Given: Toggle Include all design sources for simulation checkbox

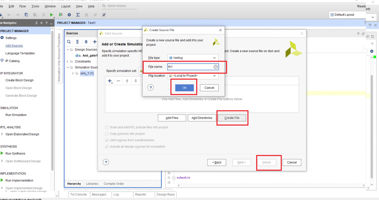Looking at the screenshot, I should click(107, 147).
